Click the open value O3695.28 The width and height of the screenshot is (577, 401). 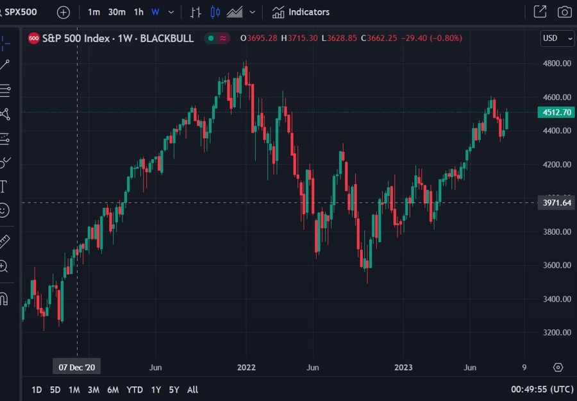click(x=259, y=38)
